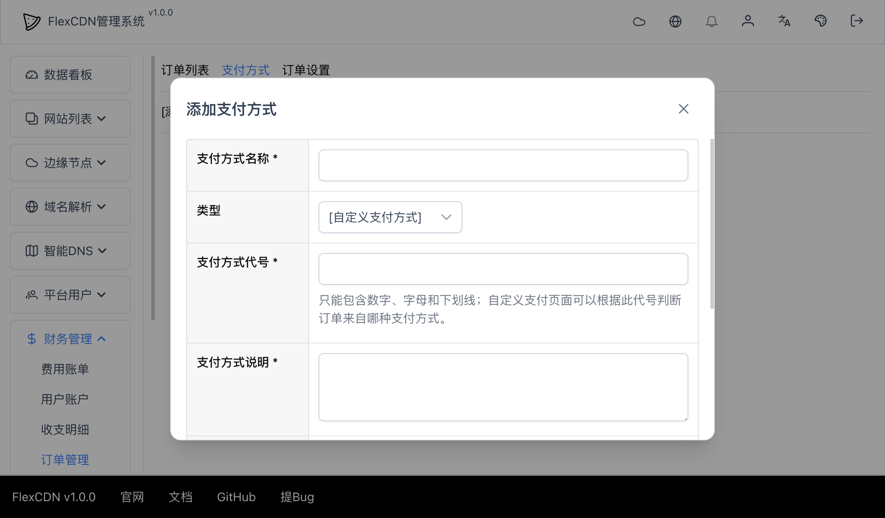Open the language switcher icon

click(784, 21)
